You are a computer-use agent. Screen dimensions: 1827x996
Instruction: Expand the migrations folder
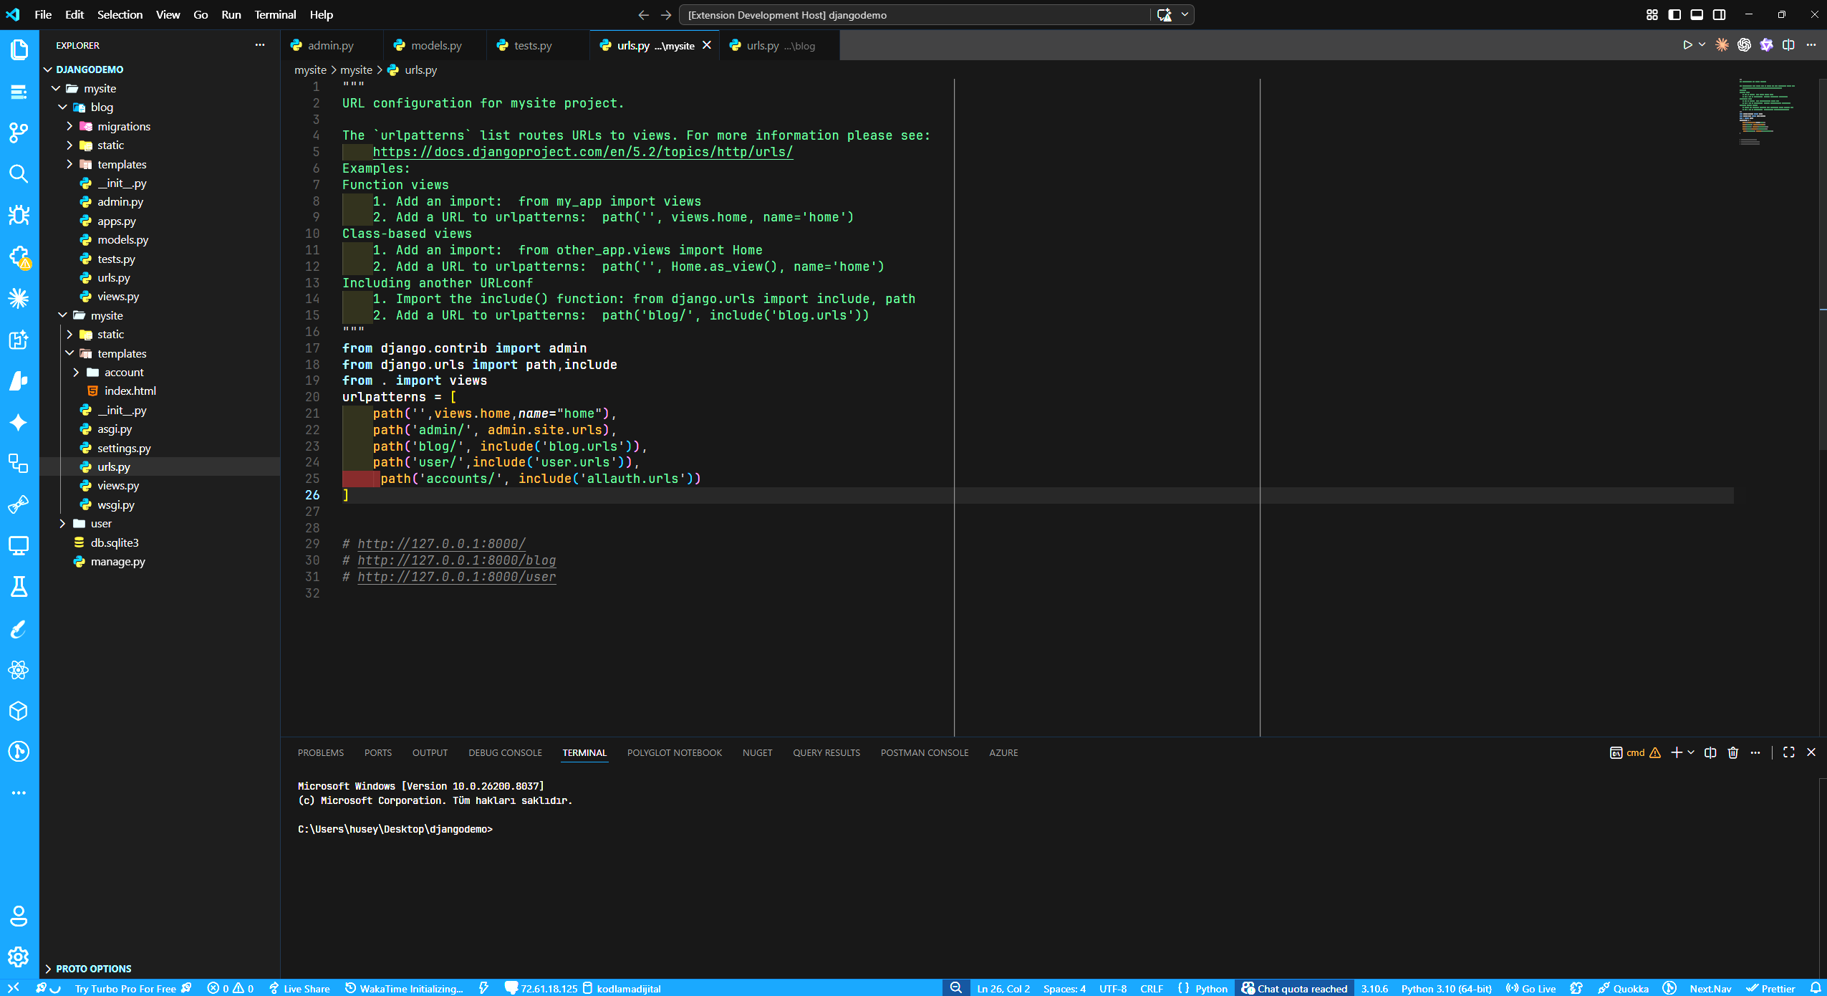click(123, 126)
